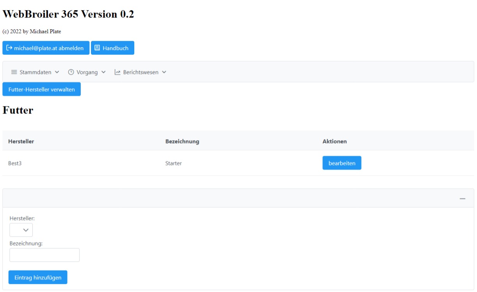Image resolution: width=477 pixels, height=292 pixels.
Task: Expand the chevron next to Berichtswesen
Action: (164, 72)
